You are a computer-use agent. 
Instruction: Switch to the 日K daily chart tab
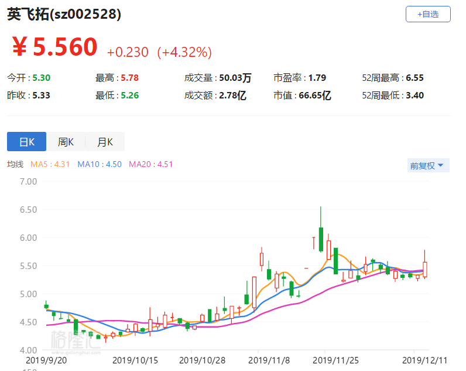pos(26,142)
